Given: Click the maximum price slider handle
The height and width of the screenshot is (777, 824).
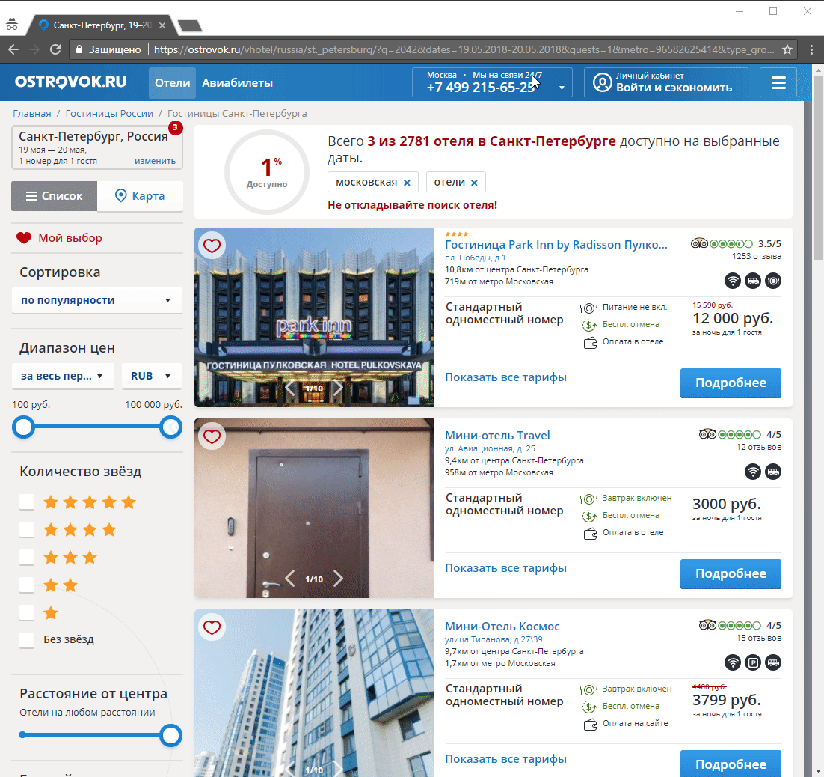Looking at the screenshot, I should pyautogui.click(x=170, y=427).
